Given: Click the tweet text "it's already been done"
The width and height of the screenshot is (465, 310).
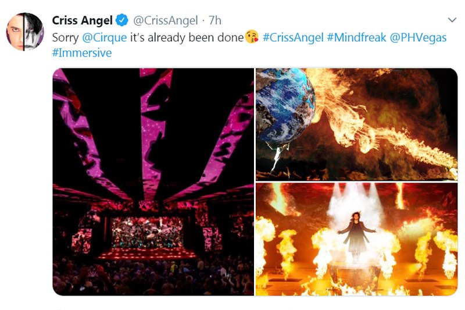Looking at the screenshot, I should coord(187,38).
